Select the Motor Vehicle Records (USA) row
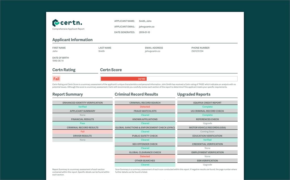Image resolution: width=290 pixels, height=180 pixels. [x=207, y=127]
